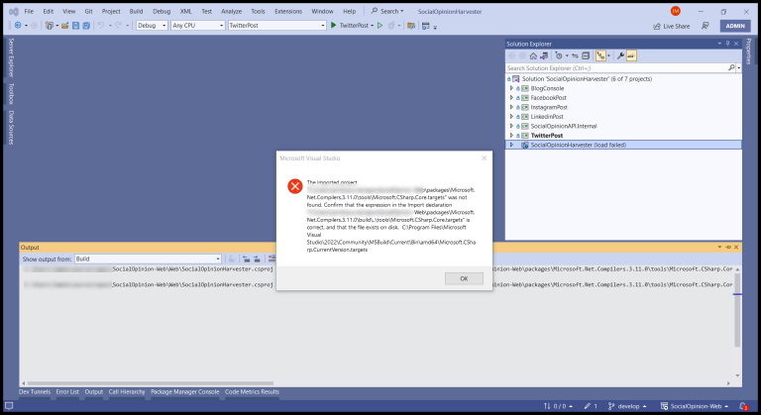Open the Git menu
This screenshot has height=415, width=761.
click(88, 11)
